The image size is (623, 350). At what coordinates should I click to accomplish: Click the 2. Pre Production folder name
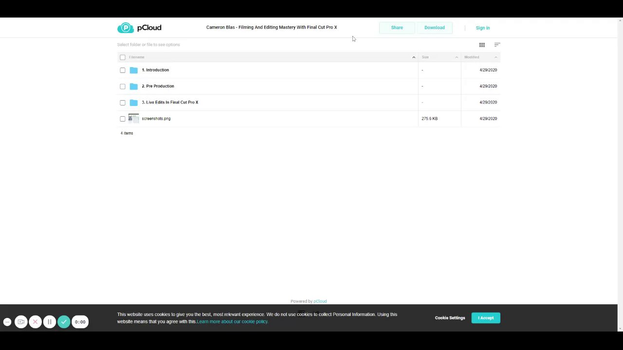pos(158,86)
